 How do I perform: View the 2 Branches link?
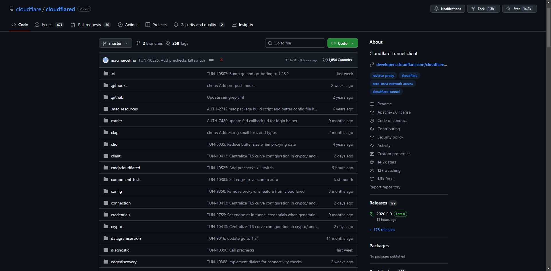tap(150, 43)
